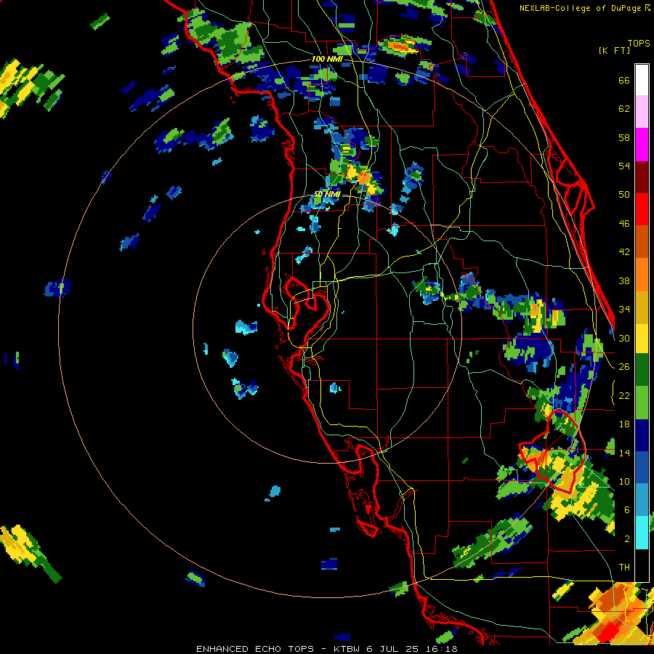Image resolution: width=654 pixels, height=654 pixels.
Task: Select the 18 value on the legend
Action: pyautogui.click(x=624, y=424)
